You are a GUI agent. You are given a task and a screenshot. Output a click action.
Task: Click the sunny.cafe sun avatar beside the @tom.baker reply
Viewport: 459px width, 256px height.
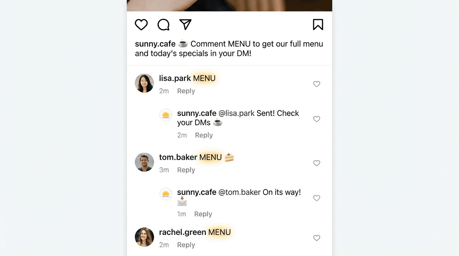tap(166, 194)
